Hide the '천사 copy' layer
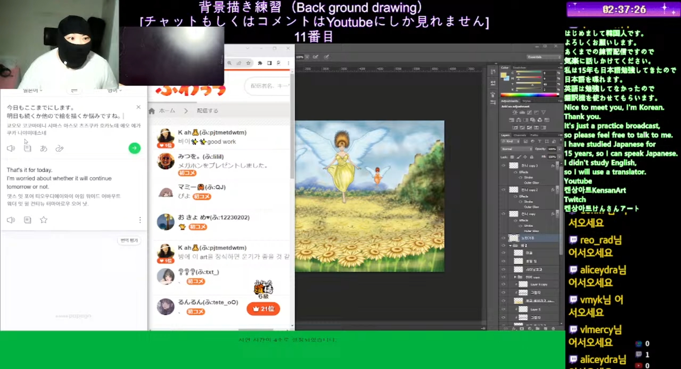This screenshot has height=369, width=681. click(503, 214)
